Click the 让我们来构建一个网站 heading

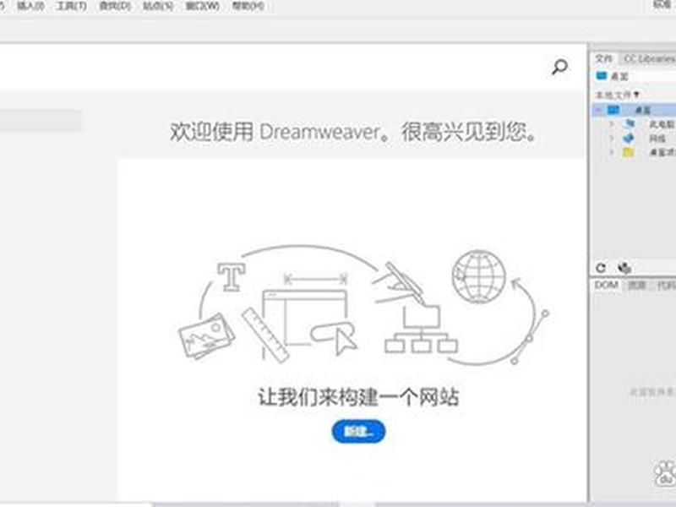click(358, 396)
